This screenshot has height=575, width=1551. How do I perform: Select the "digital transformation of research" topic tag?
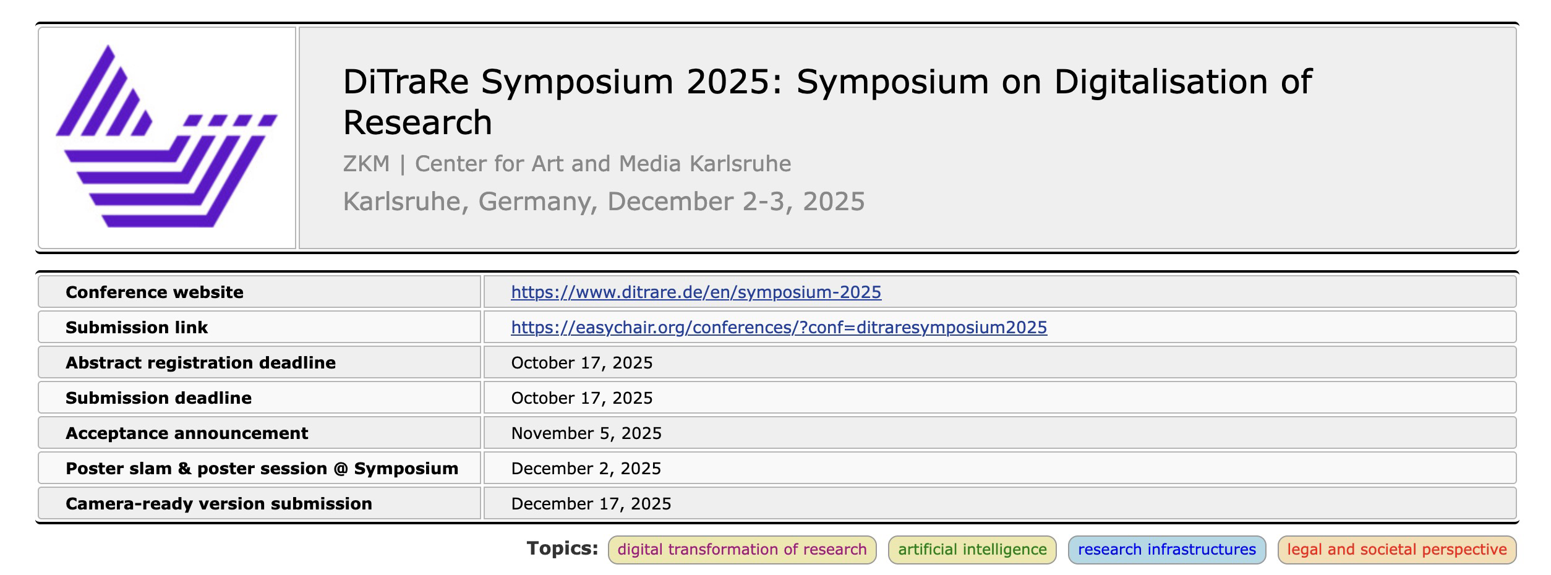[x=741, y=550]
